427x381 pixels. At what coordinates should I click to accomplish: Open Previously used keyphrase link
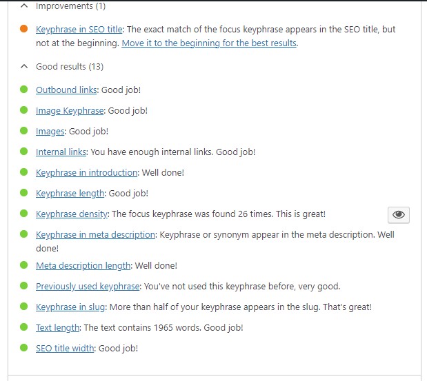(88, 287)
